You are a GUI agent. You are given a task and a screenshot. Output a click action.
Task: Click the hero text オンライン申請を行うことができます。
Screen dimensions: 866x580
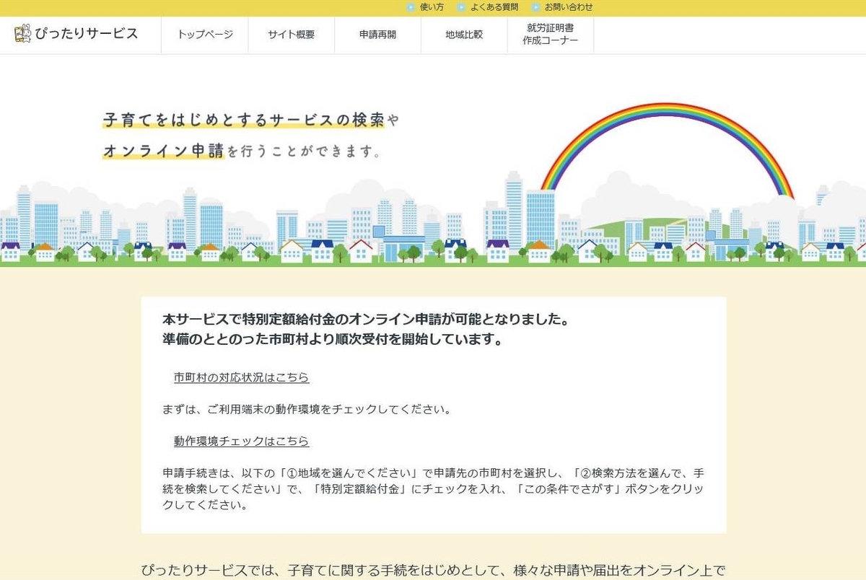pyautogui.click(x=242, y=151)
